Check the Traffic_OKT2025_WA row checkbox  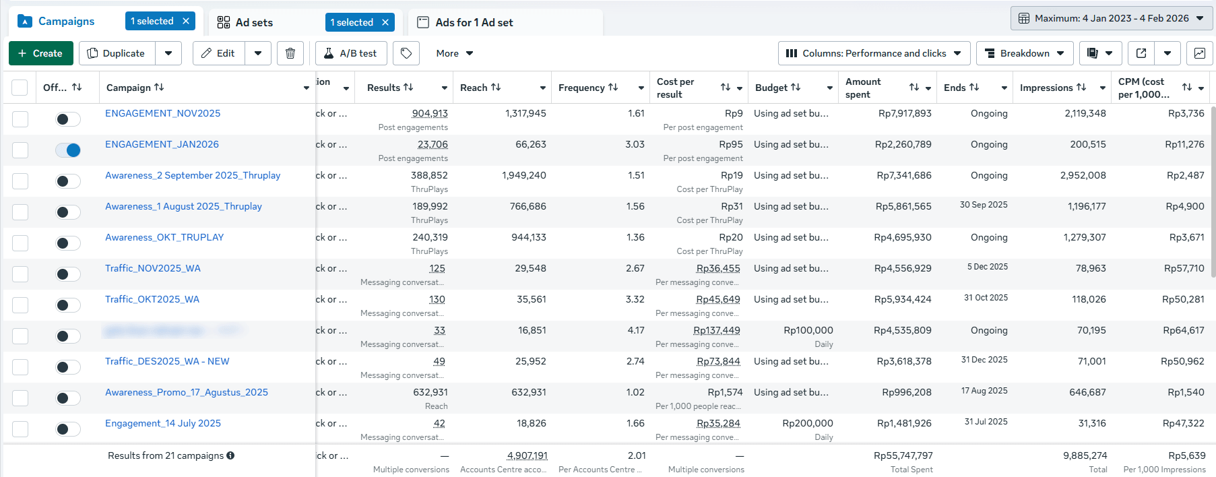pyautogui.click(x=20, y=305)
